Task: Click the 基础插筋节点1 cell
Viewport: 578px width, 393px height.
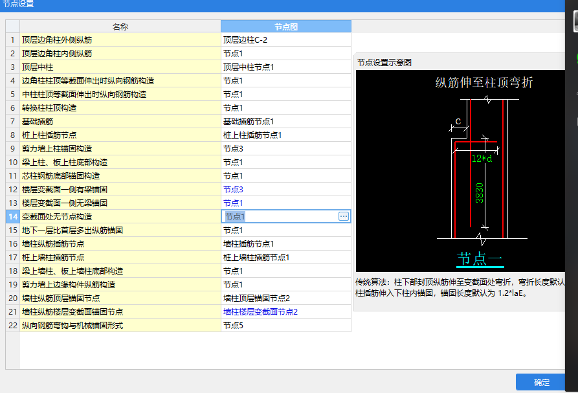Action: pyautogui.click(x=285, y=121)
